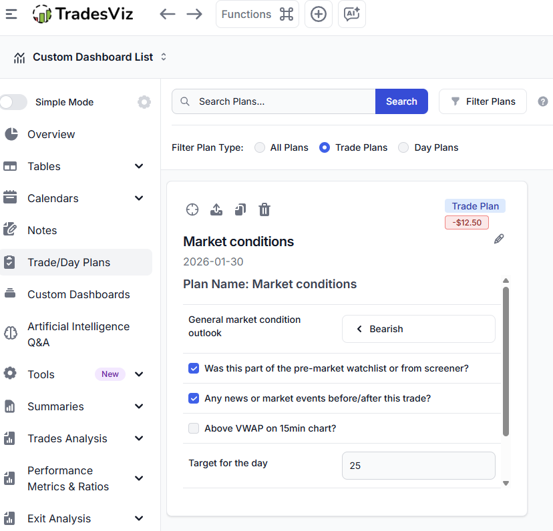This screenshot has width=553, height=531.
Task: Click the Overview pie chart icon
Action: point(11,134)
